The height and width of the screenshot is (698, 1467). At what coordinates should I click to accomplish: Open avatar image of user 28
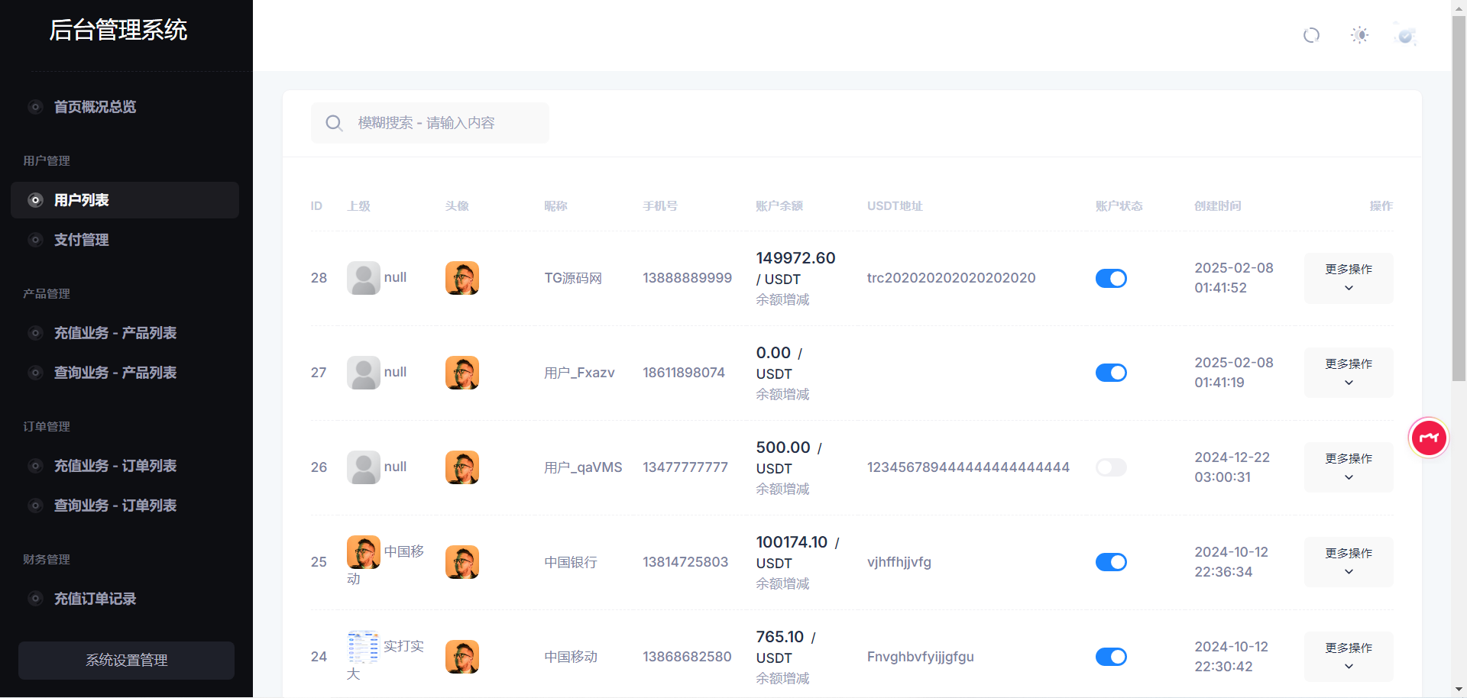pyautogui.click(x=461, y=278)
